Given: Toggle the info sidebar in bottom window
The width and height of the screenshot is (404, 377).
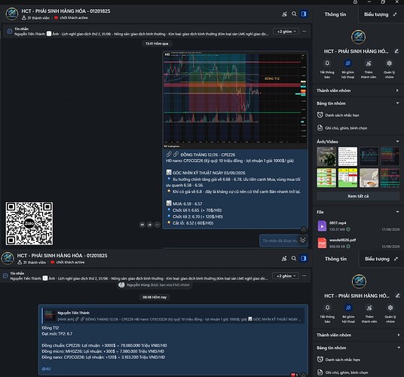Looking at the screenshot, I should pos(304,258).
